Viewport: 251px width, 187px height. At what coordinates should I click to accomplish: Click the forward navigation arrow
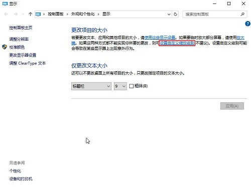[16, 14]
